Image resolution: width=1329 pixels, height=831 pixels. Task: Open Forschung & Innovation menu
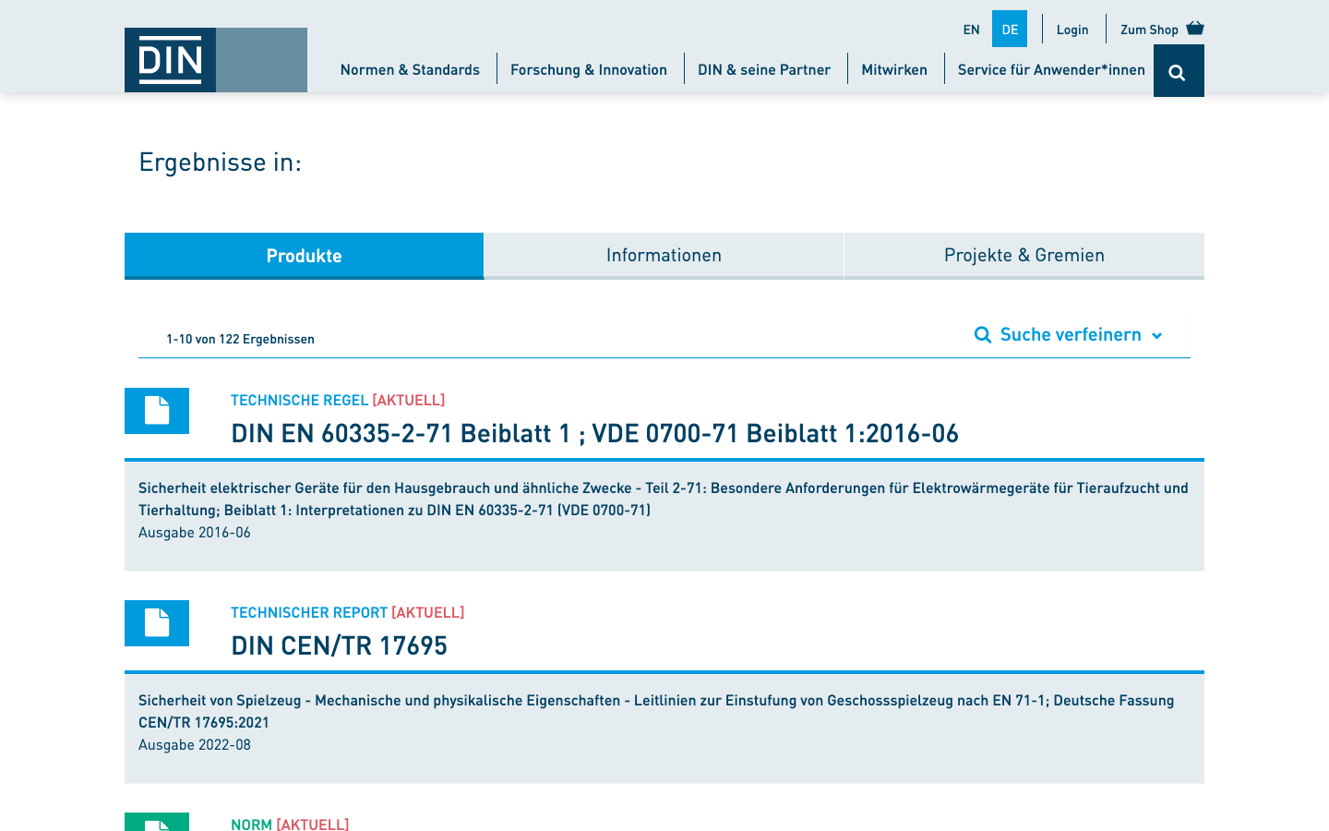589,69
